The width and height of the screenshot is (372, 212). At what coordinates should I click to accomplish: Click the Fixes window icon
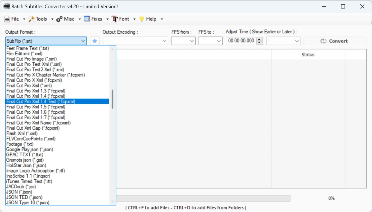point(87,19)
